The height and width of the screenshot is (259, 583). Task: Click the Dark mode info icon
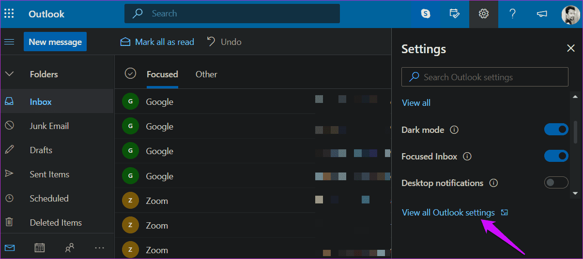(454, 130)
